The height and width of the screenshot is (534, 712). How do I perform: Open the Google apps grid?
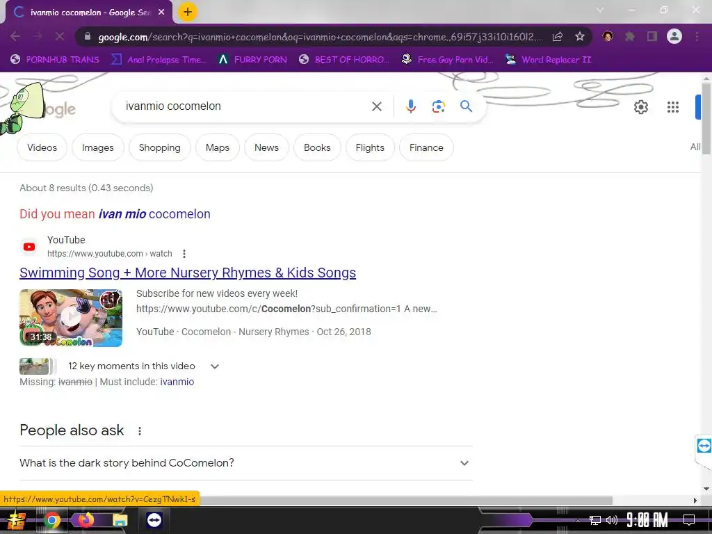[x=672, y=107]
